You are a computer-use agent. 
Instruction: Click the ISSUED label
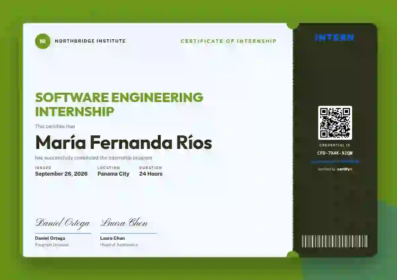tap(43, 168)
